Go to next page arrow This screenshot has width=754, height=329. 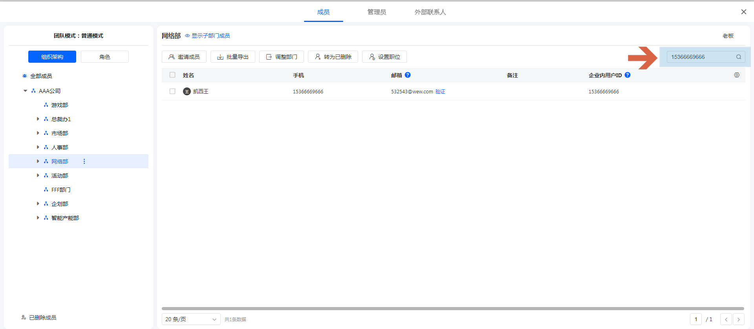pos(738,319)
